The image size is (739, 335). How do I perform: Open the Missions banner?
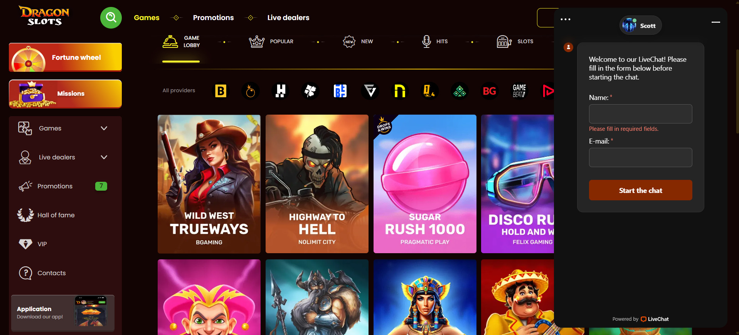coord(65,94)
